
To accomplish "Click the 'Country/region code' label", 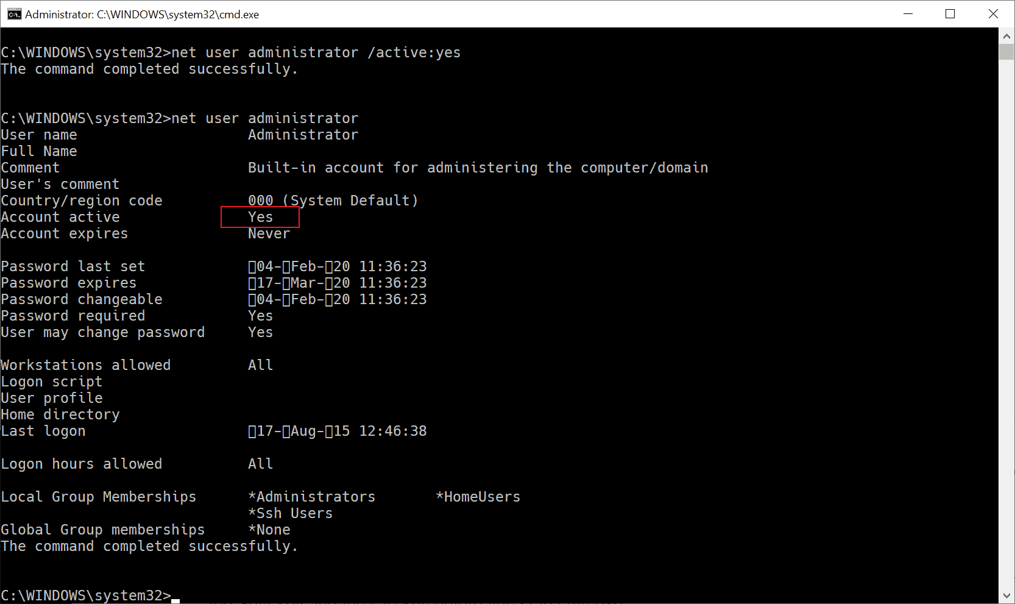I will (82, 201).
